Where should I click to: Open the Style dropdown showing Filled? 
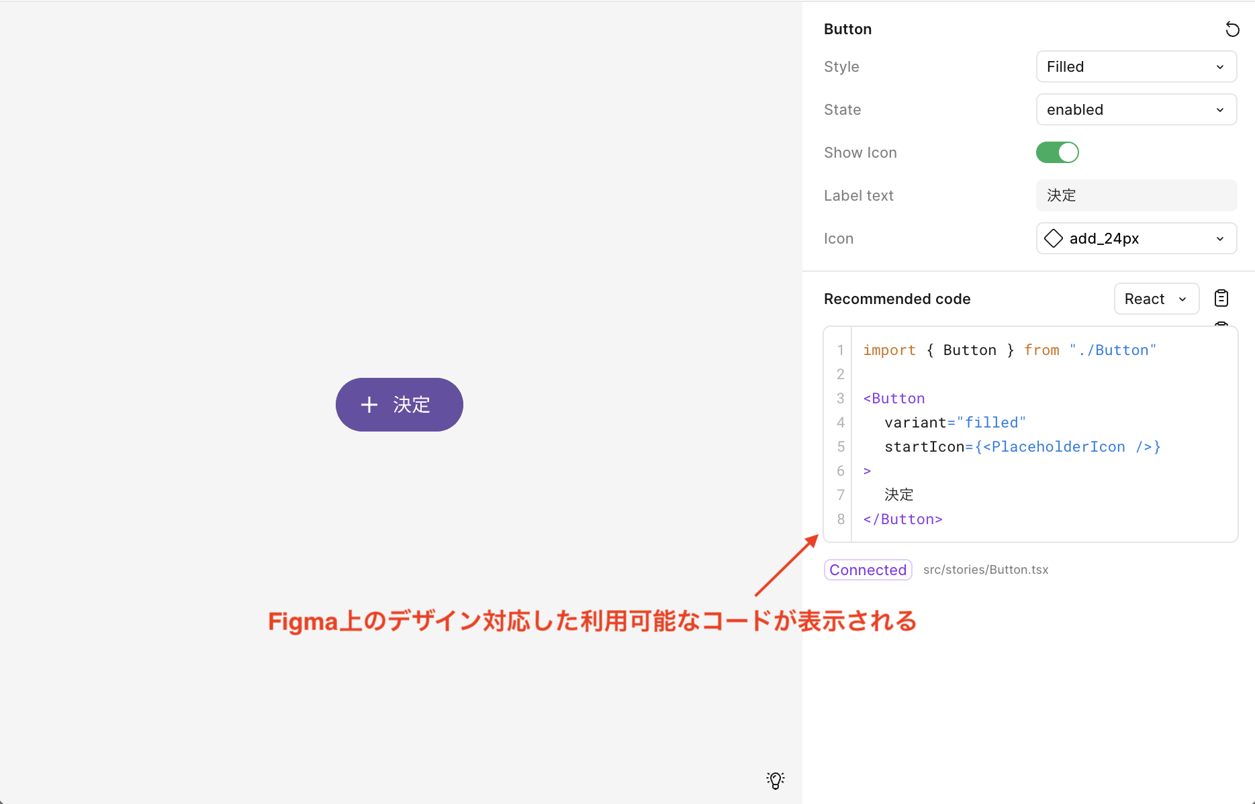(x=1135, y=67)
